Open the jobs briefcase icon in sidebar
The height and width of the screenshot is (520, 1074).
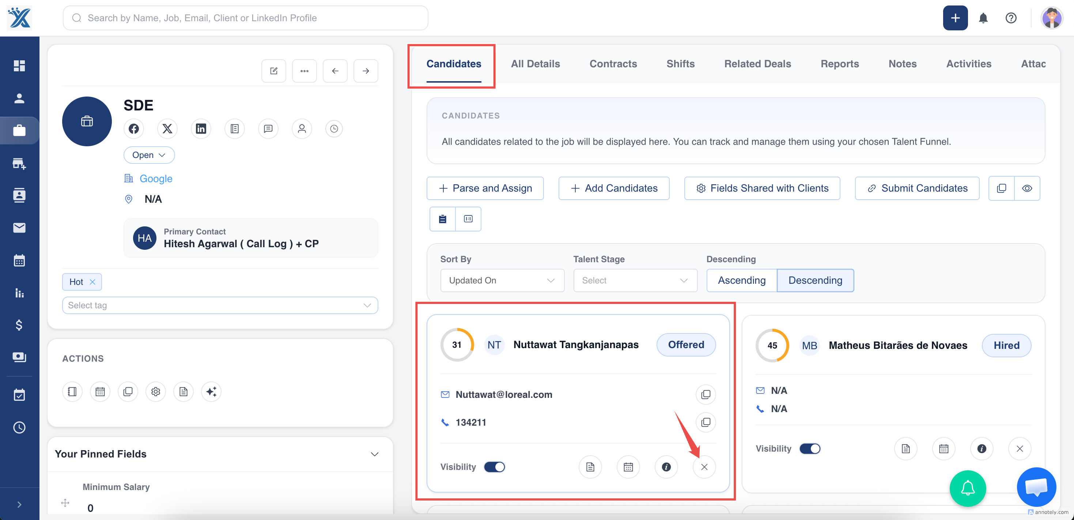[x=19, y=131]
